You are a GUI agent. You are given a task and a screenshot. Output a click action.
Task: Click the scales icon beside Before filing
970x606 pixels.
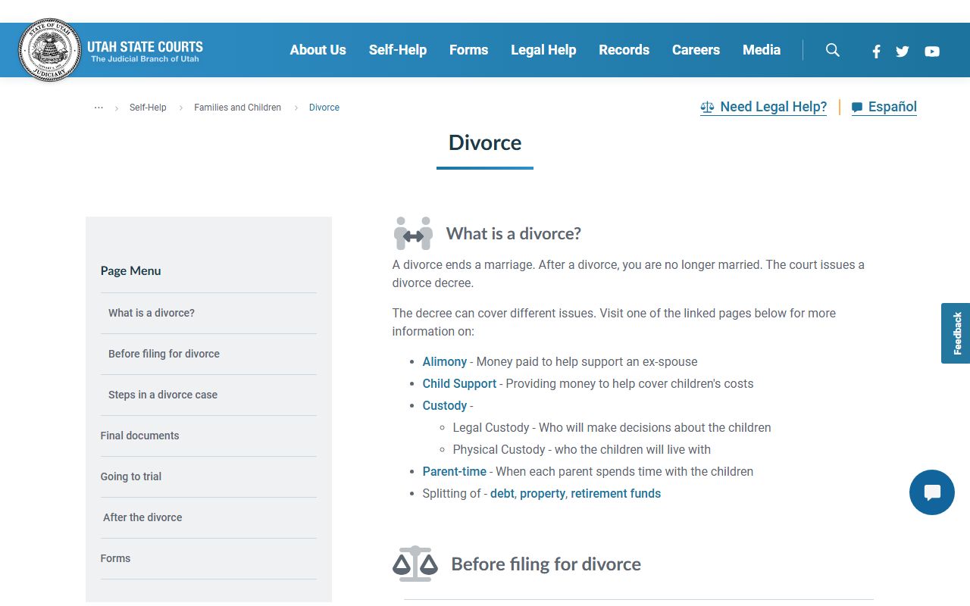pyautogui.click(x=415, y=564)
